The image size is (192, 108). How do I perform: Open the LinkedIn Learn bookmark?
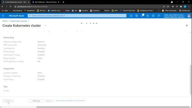[54, 11]
